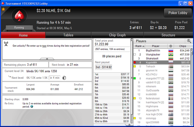Image resolution: width=194 pixels, height=127 pixels.
Task: Click the PokerStars spade logo
Action: 19,16
